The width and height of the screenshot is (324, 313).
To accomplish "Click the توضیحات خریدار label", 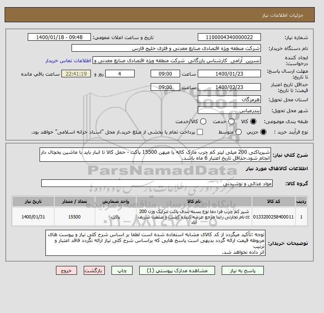I will pyautogui.click(x=288, y=243).
